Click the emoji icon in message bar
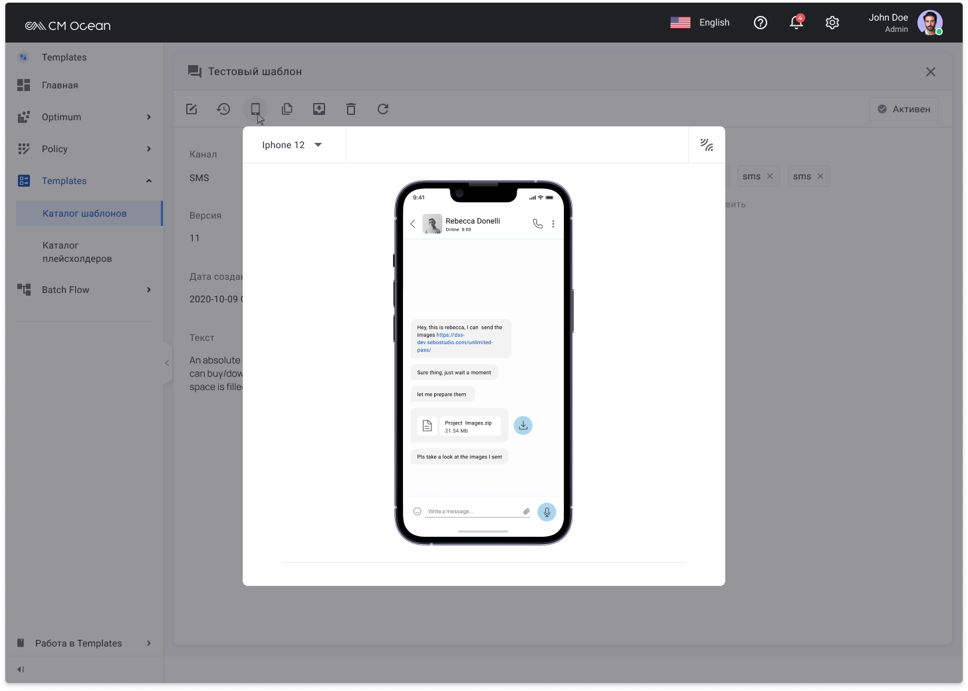 pos(418,512)
